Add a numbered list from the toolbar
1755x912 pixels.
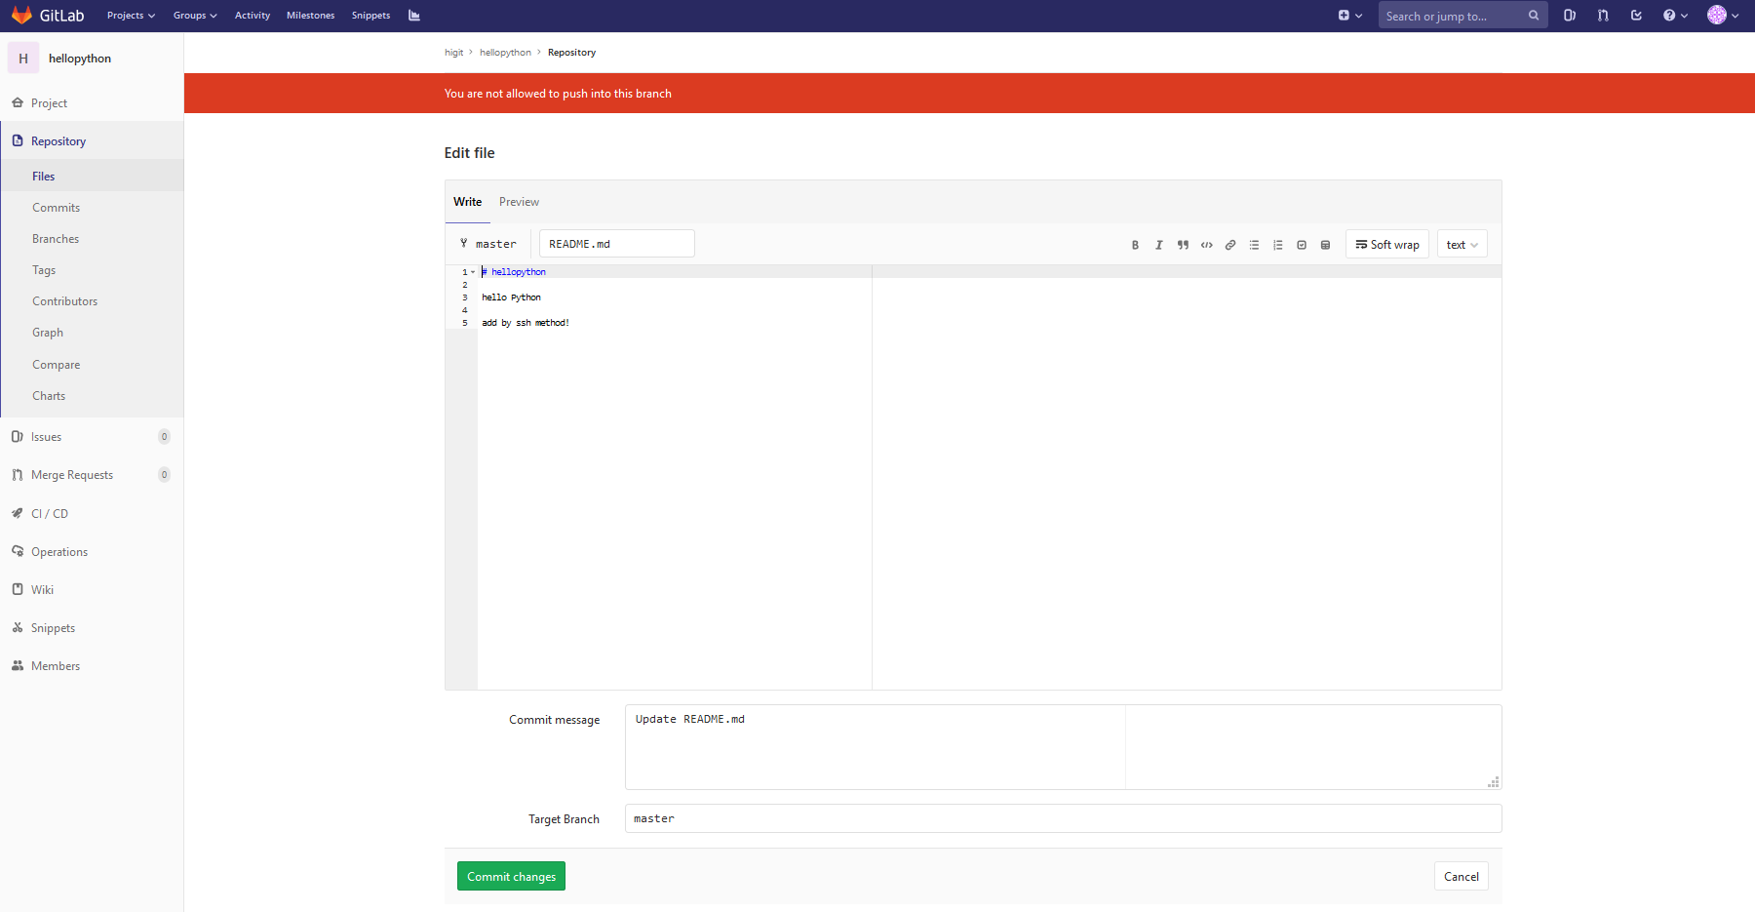[1277, 245]
